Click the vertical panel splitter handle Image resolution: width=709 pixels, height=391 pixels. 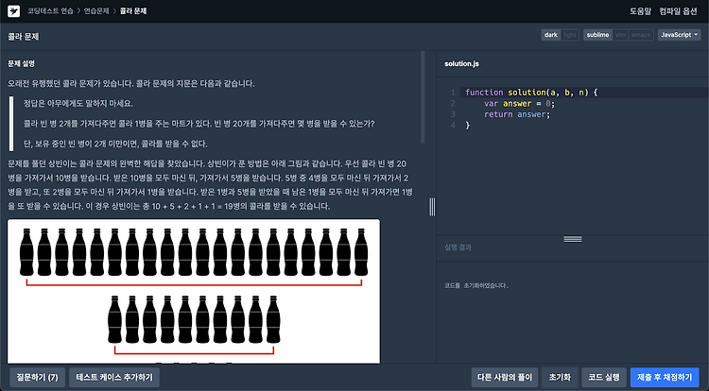click(x=432, y=207)
